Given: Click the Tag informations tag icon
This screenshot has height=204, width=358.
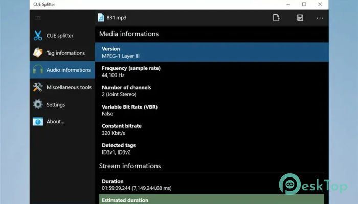Looking at the screenshot, I should (38, 53).
